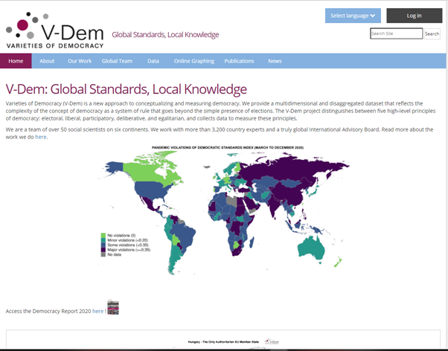
Task: Click the 'Minor violations' legend swatch
Action: click(x=103, y=240)
